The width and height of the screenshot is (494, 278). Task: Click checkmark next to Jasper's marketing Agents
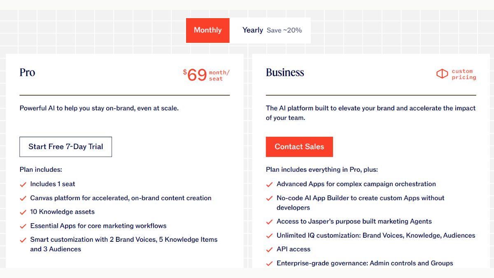(x=270, y=222)
